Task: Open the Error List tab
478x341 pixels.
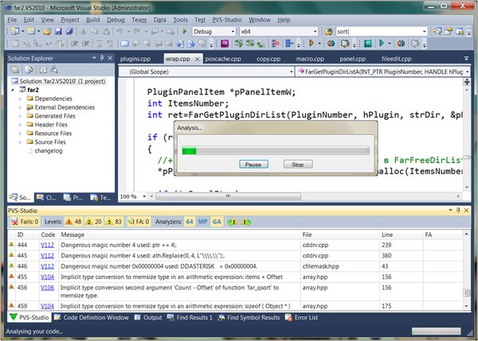Action: (302, 318)
